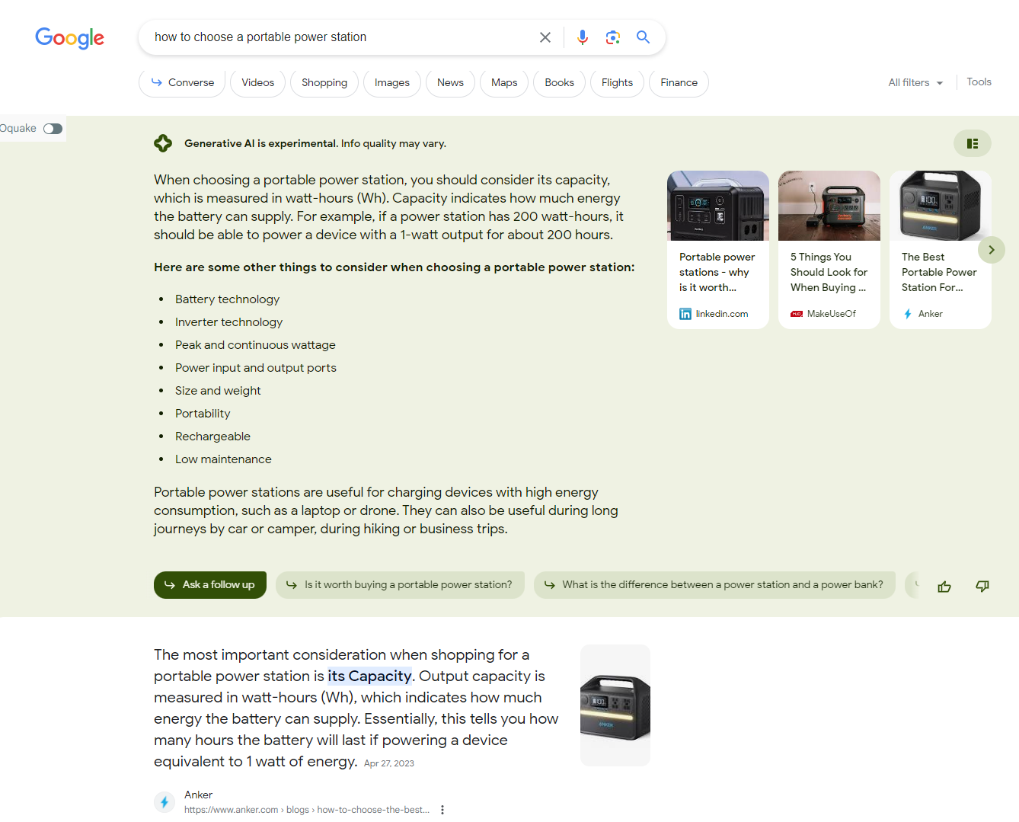
Task: Enable the Oquake toggle switch
Action: (x=53, y=128)
